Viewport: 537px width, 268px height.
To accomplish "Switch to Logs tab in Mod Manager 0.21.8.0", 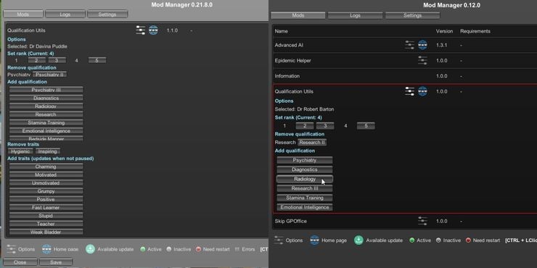I will [x=65, y=14].
